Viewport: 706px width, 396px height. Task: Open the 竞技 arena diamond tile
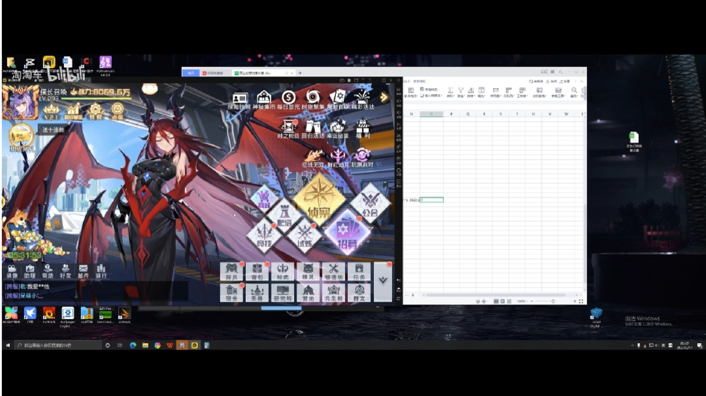[264, 235]
